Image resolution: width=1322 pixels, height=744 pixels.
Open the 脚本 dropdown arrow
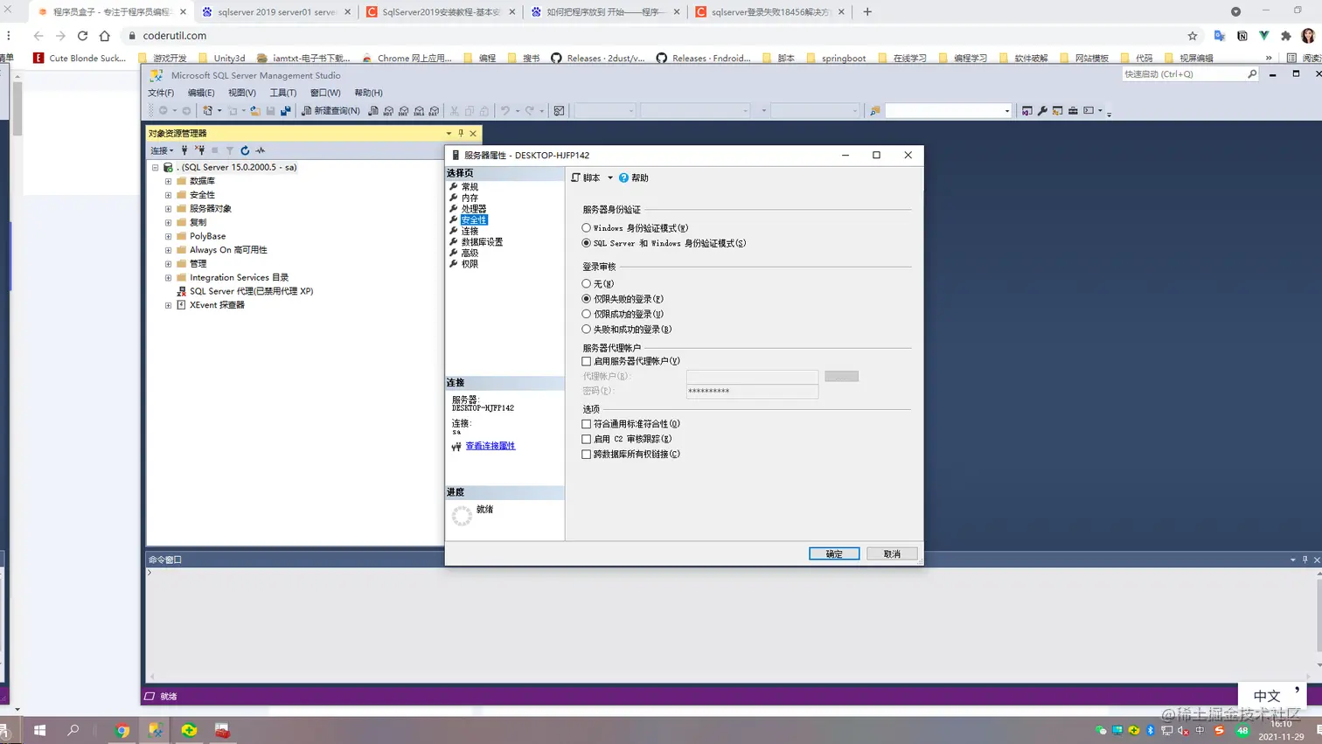(x=610, y=177)
